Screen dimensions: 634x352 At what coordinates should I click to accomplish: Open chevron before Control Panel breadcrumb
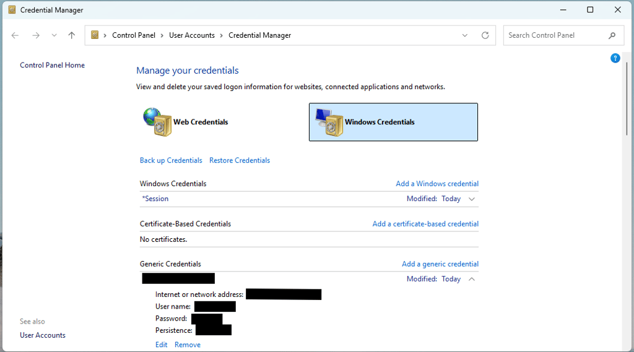pos(105,35)
